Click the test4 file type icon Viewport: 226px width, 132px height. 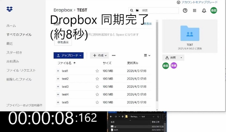pyautogui.click(x=58, y=94)
